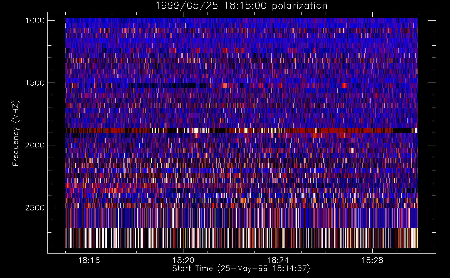Image resolution: width=450 pixels, height=278 pixels.
Task: Click the "Frequency (MHZ)" axis label
Action: [x=16, y=133]
